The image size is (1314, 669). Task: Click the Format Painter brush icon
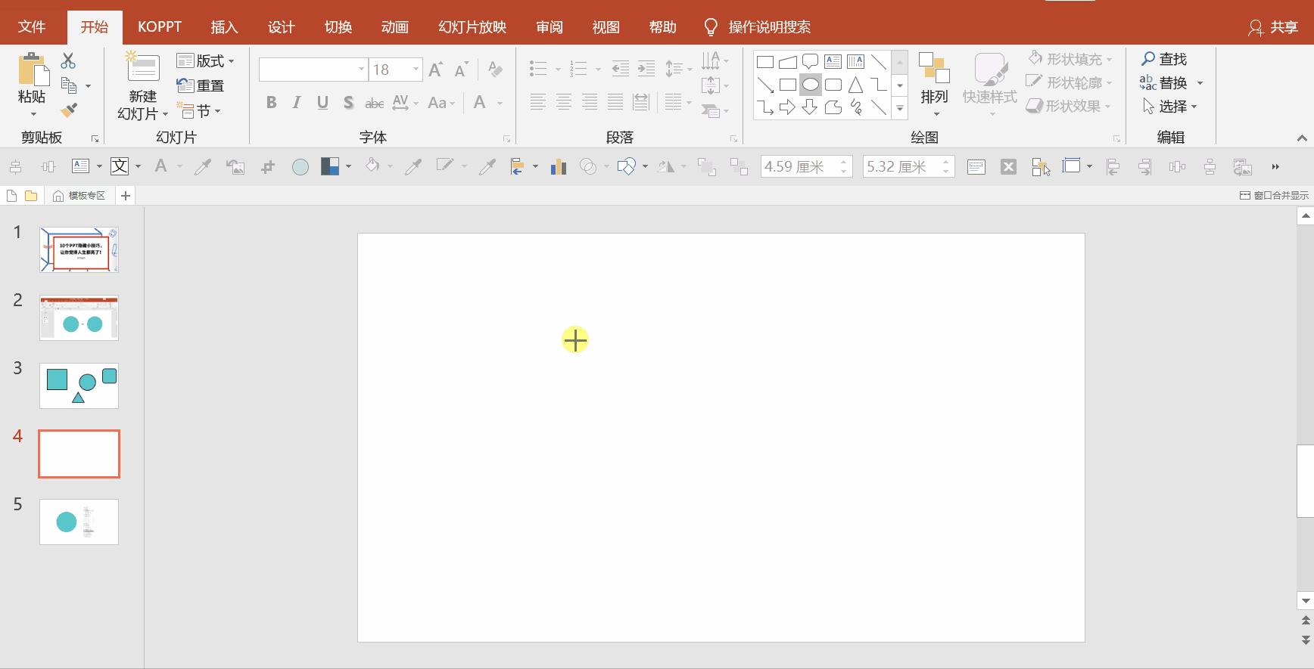point(69,110)
